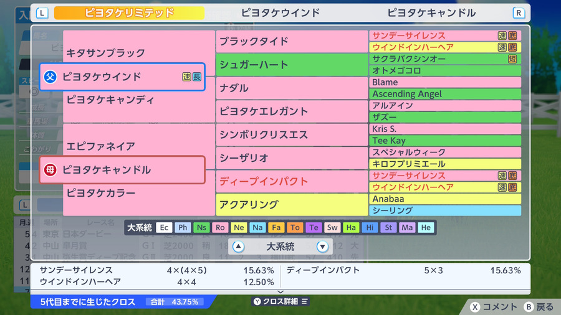Select the green シュガーハート cell

(x=292, y=65)
